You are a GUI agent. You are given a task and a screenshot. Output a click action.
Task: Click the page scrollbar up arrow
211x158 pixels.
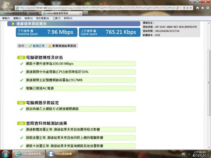coord(209,23)
